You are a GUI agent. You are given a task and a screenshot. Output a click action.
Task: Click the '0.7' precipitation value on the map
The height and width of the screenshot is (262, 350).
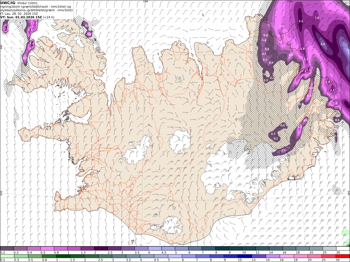(25, 58)
